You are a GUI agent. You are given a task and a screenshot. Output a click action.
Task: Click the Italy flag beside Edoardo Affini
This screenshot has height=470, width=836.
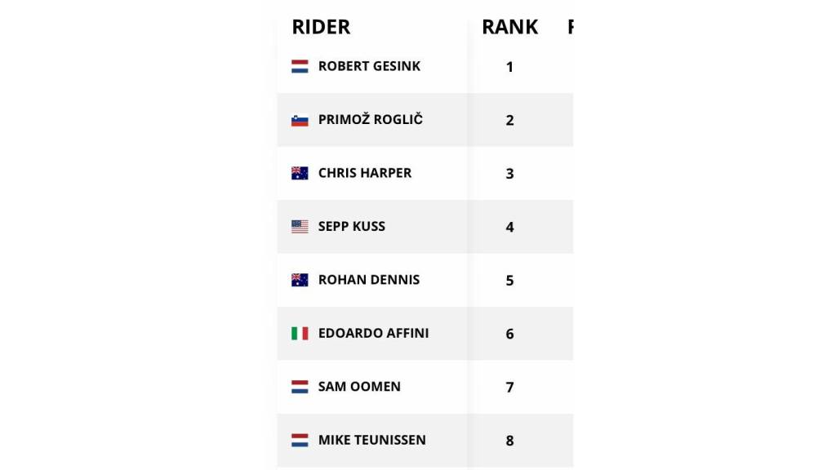300,333
